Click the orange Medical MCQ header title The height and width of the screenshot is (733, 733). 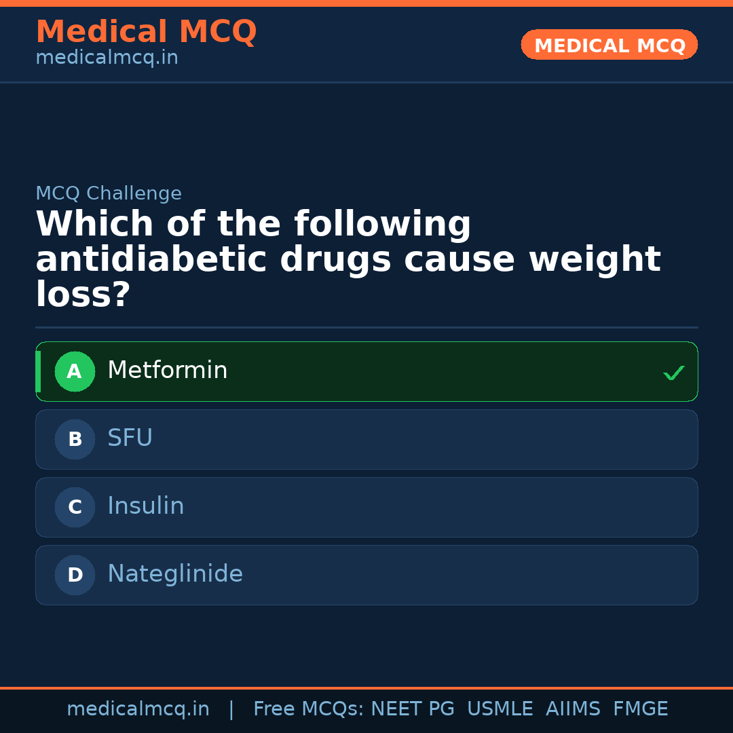(146, 32)
